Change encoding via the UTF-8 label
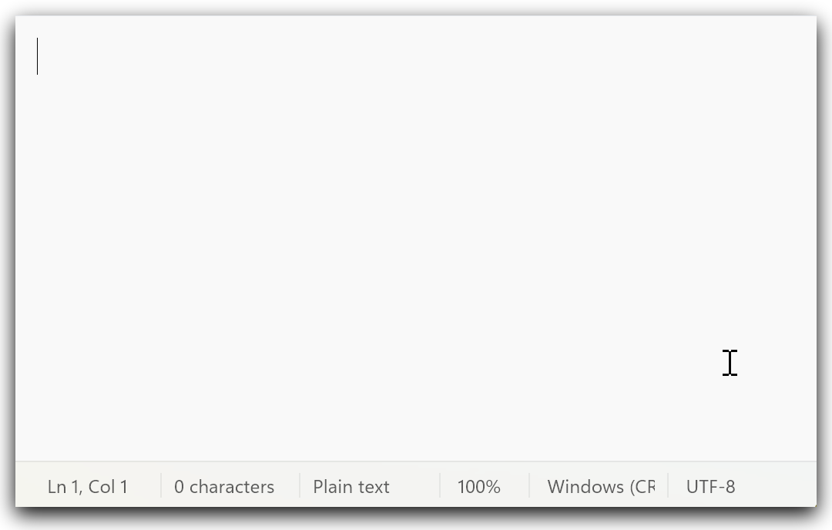Screen dimensions: 832x530 pos(710,487)
